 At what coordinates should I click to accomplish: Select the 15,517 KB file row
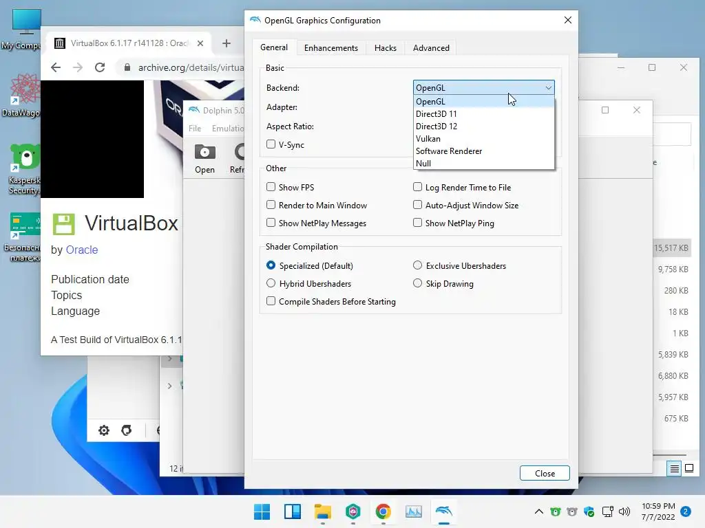click(671, 247)
